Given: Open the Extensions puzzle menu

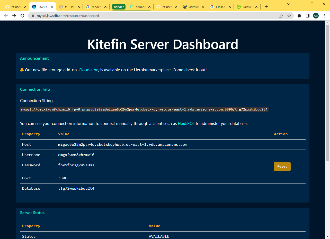Looking at the screenshot, I should [x=299, y=16].
